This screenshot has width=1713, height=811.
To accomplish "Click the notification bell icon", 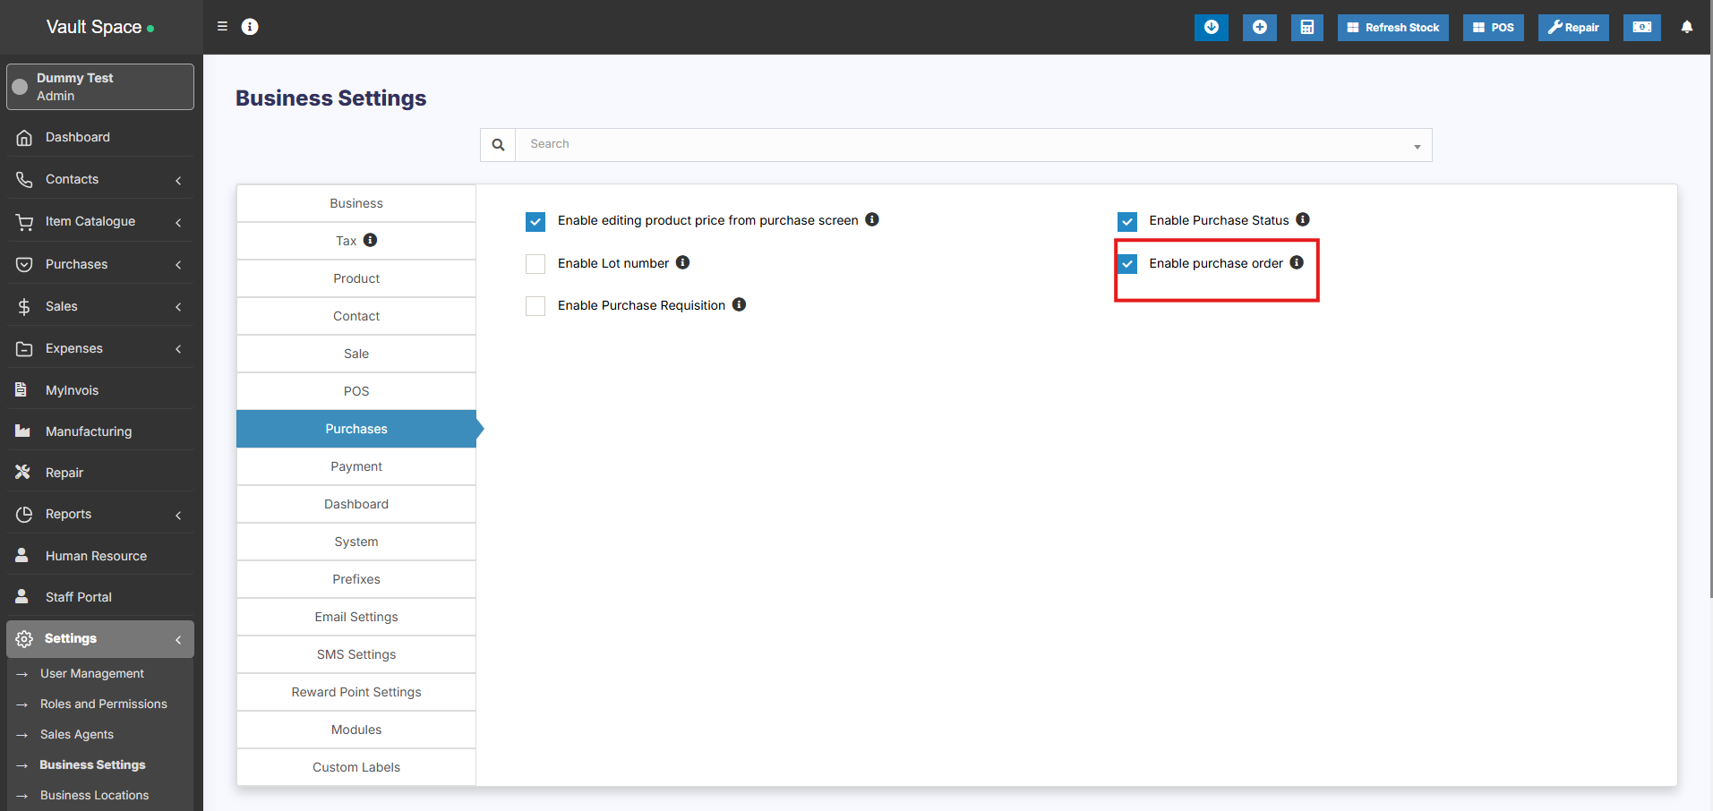I will 1686,27.
